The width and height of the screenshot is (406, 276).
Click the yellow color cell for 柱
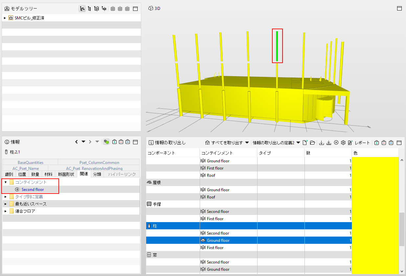375,226
